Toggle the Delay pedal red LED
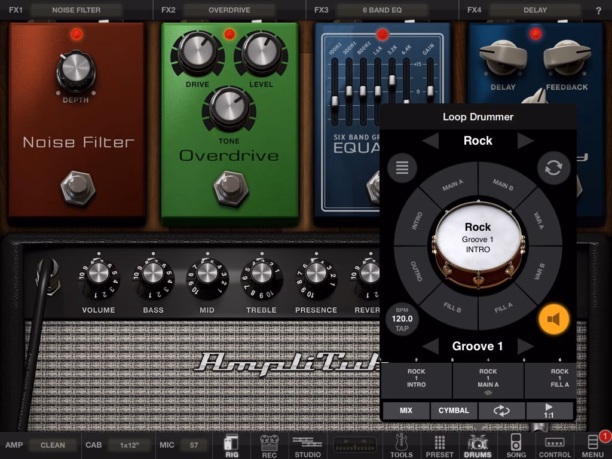The image size is (612, 459). [x=535, y=34]
